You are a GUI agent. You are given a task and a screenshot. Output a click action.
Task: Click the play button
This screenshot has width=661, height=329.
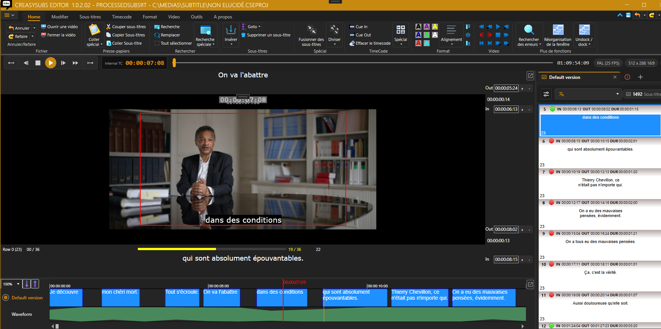point(51,63)
